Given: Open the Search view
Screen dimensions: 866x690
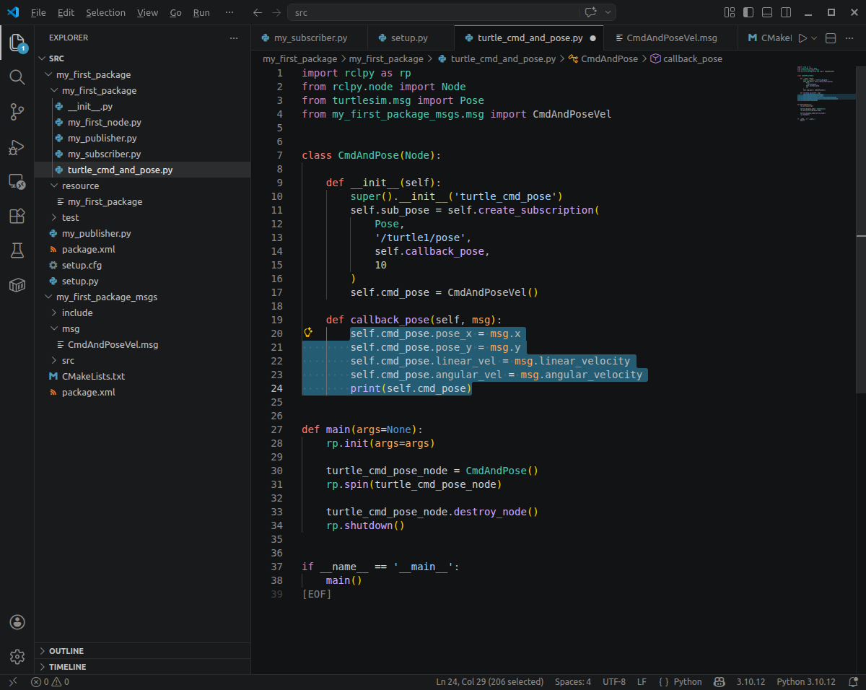Looking at the screenshot, I should point(17,77).
